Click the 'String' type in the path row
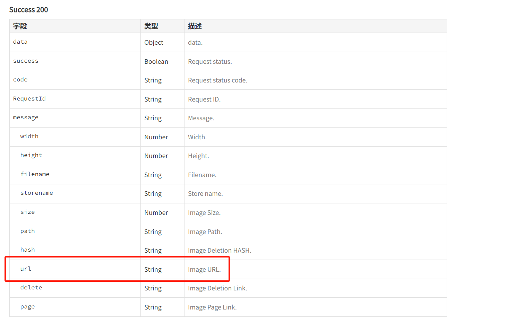The image size is (507, 323). pos(153,232)
